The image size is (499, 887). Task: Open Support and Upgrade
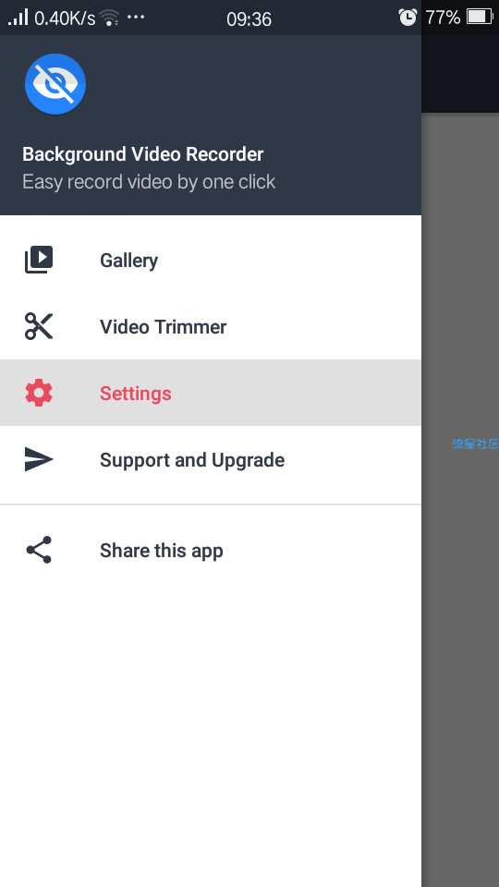211,459
